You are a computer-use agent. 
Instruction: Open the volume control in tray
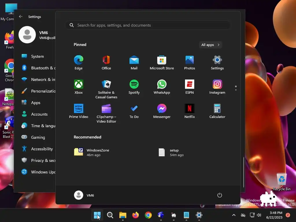[259, 215]
